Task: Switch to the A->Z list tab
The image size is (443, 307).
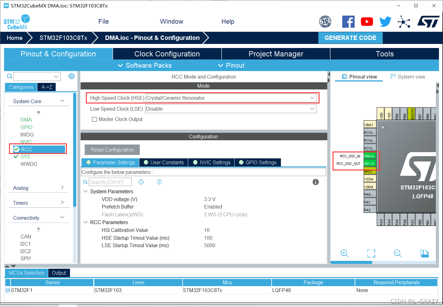Action: pos(47,87)
